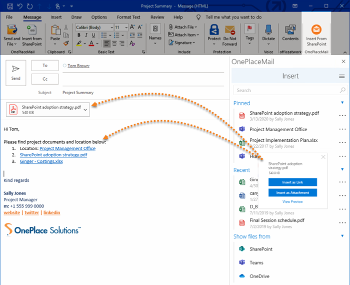Click the To recipient button
350x285 pixels.
click(x=45, y=66)
